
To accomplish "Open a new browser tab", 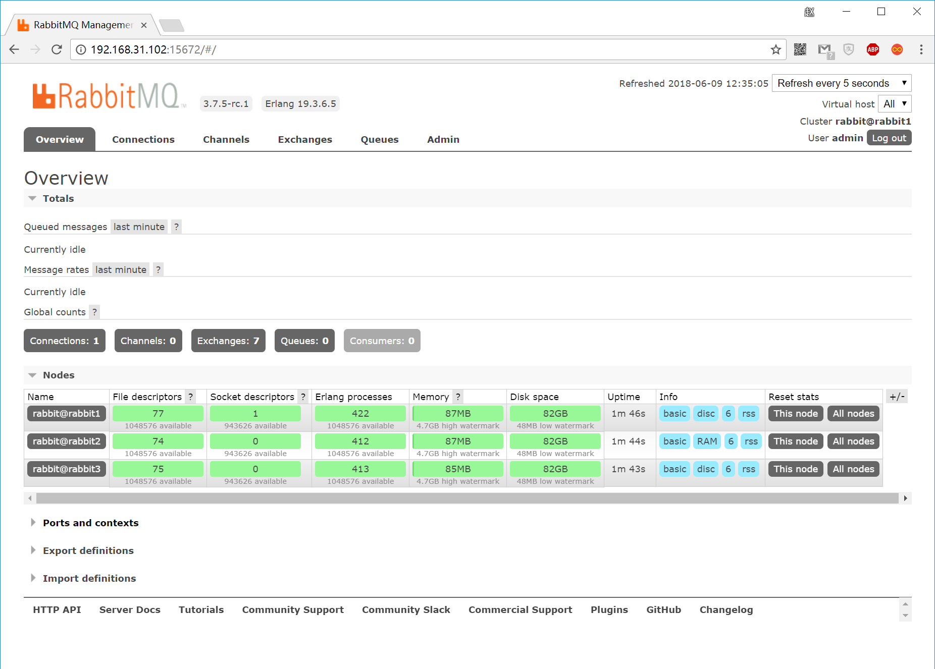I will (x=172, y=25).
